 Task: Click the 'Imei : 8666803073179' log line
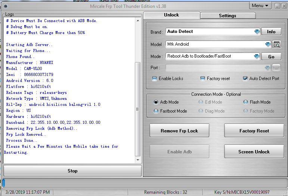tap(30, 75)
